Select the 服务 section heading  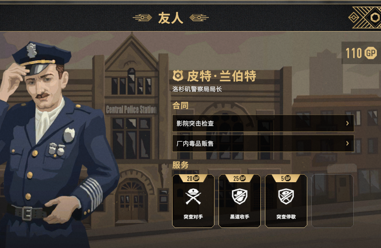[x=180, y=165]
